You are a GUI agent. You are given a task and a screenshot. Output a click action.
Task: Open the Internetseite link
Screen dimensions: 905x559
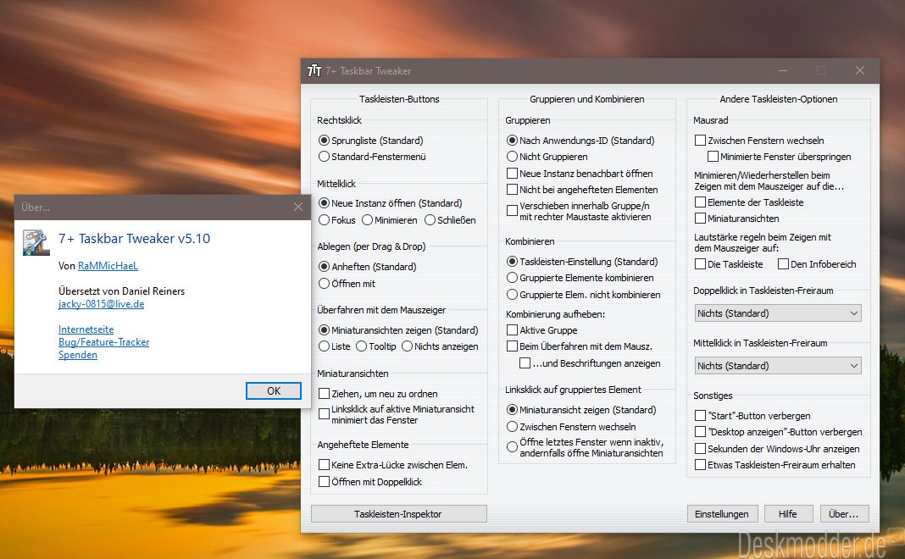click(86, 329)
